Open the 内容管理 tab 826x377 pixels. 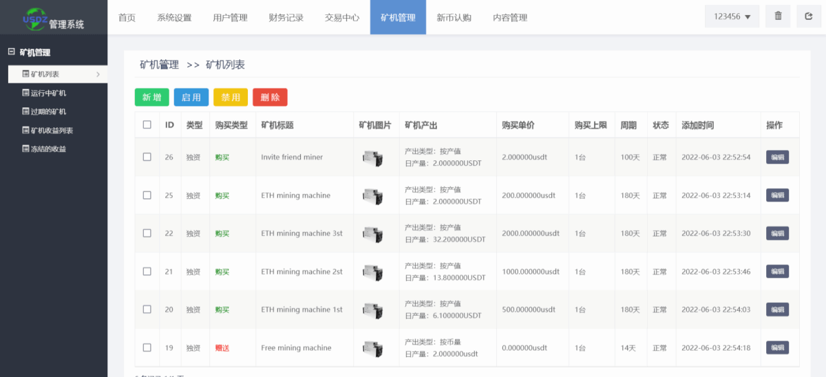[510, 17]
